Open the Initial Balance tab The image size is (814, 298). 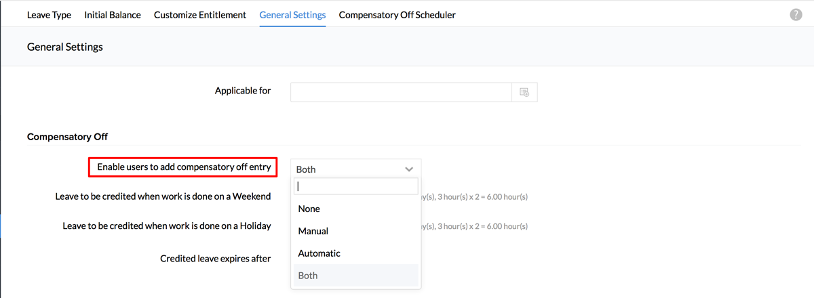click(113, 15)
